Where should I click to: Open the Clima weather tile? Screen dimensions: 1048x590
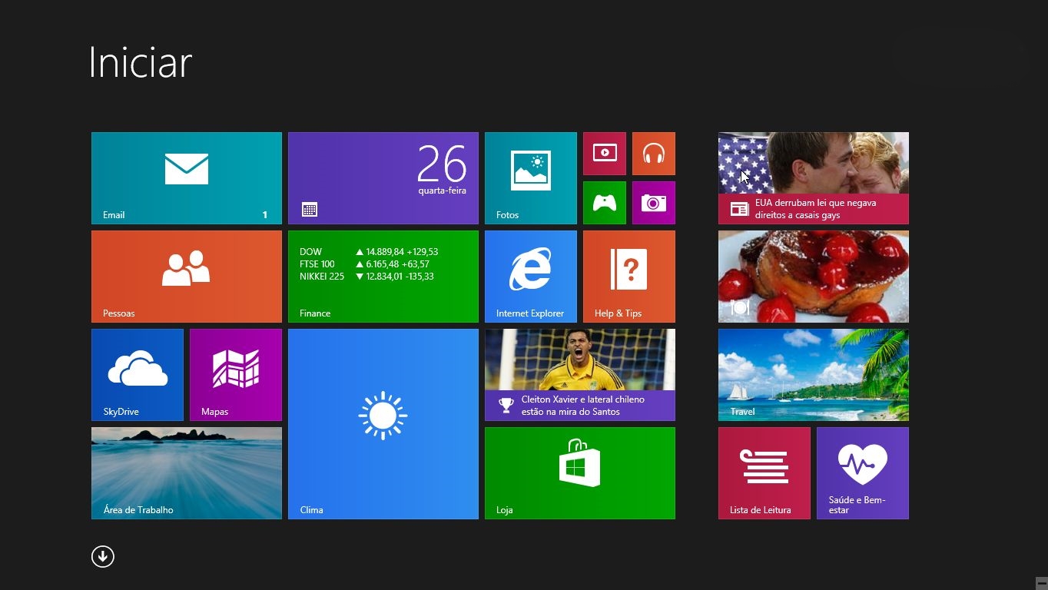[383, 424]
